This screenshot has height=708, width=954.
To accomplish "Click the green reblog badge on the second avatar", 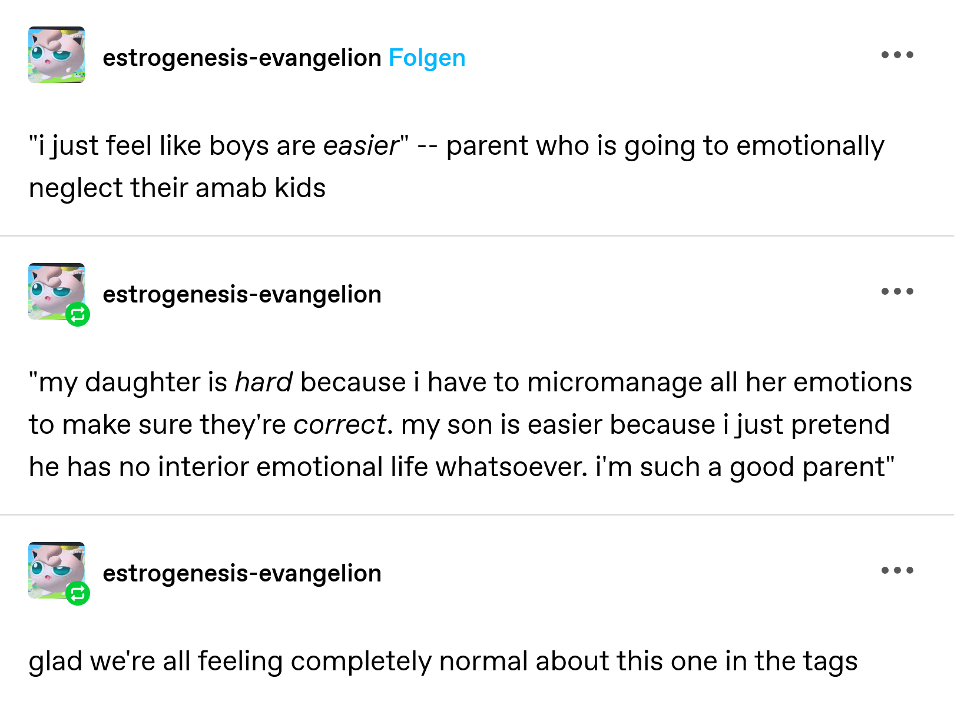I will coord(78,314).
